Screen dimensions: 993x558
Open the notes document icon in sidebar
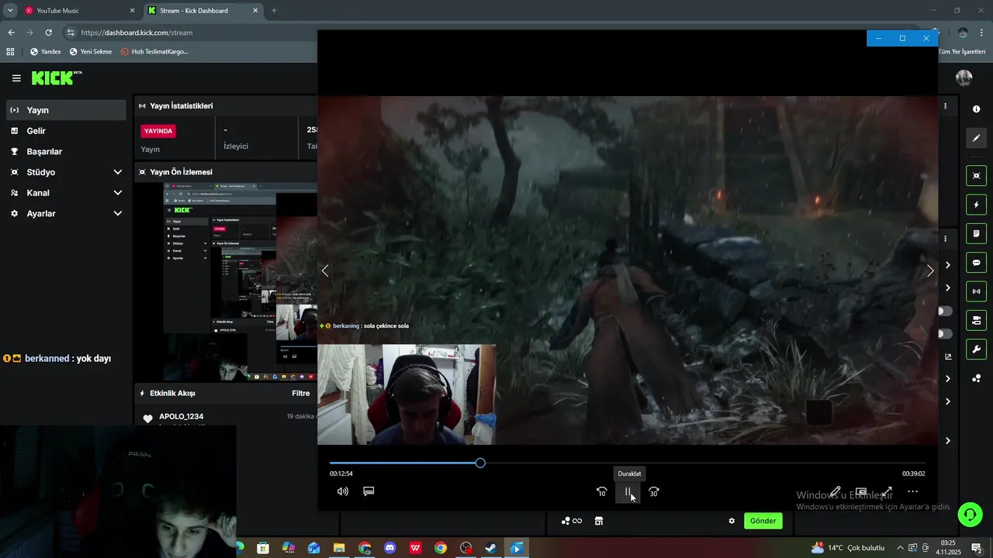(x=976, y=234)
